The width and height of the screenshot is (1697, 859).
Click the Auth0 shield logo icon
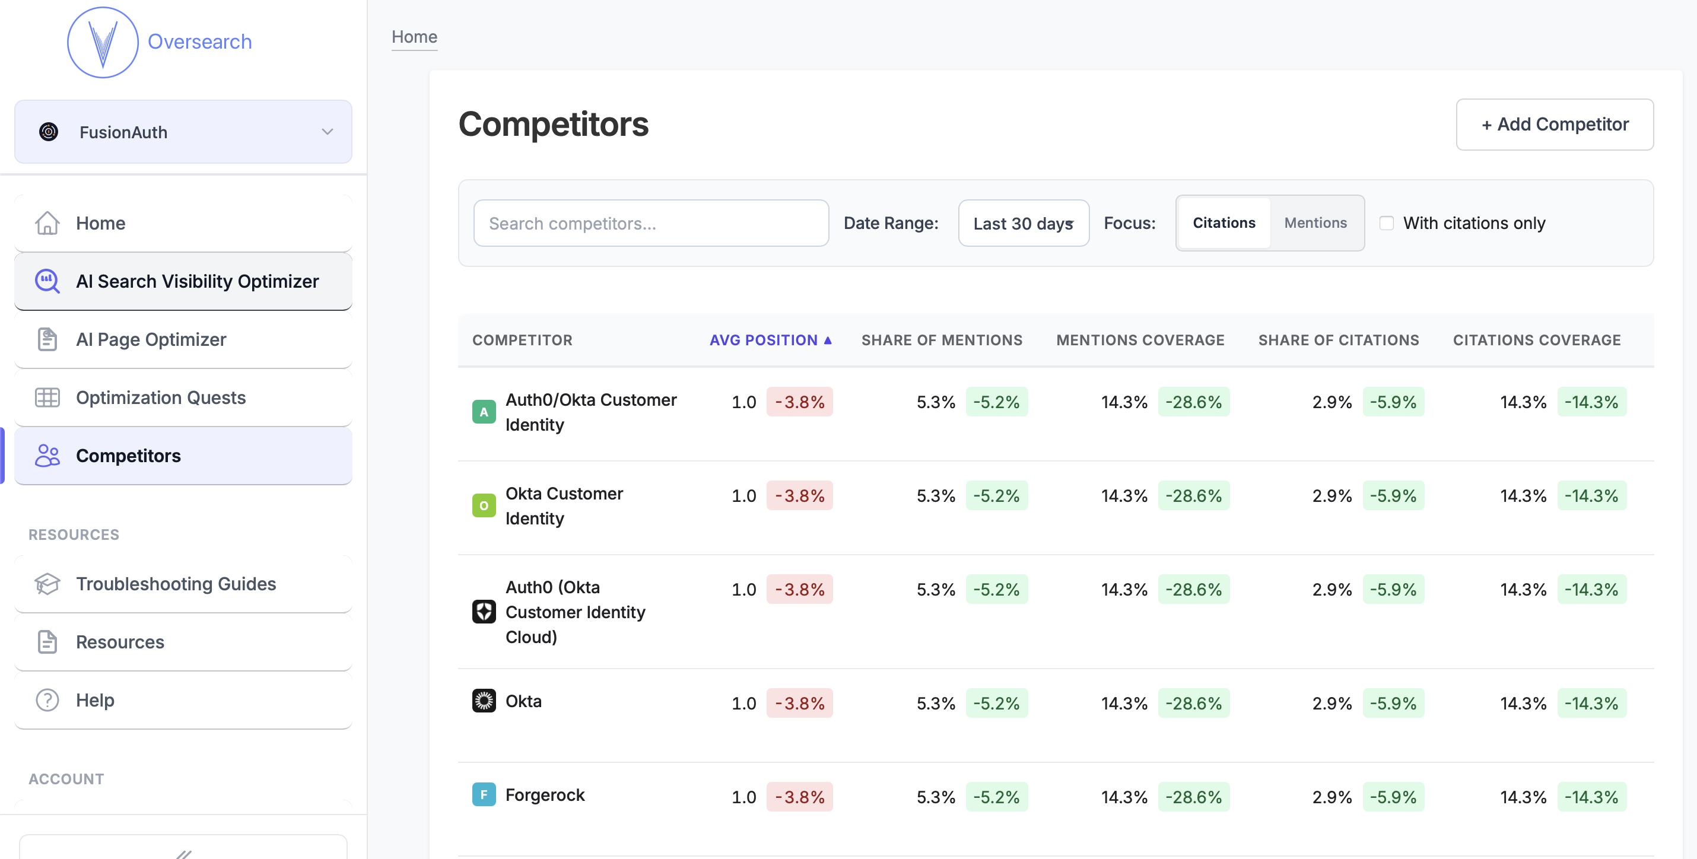click(x=484, y=611)
